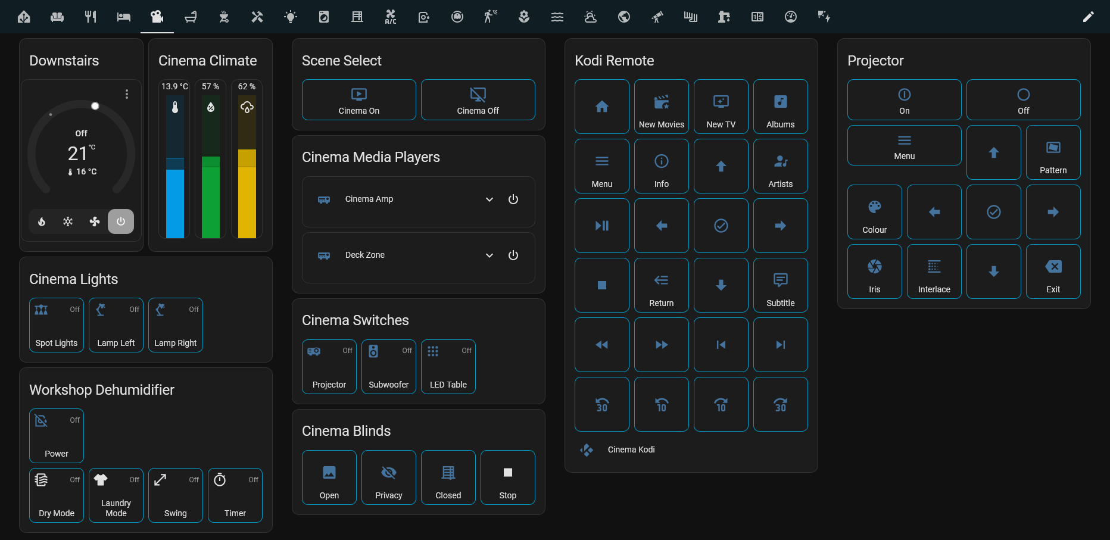Open the projector Iris setting
1110x540 pixels.
pos(874,271)
